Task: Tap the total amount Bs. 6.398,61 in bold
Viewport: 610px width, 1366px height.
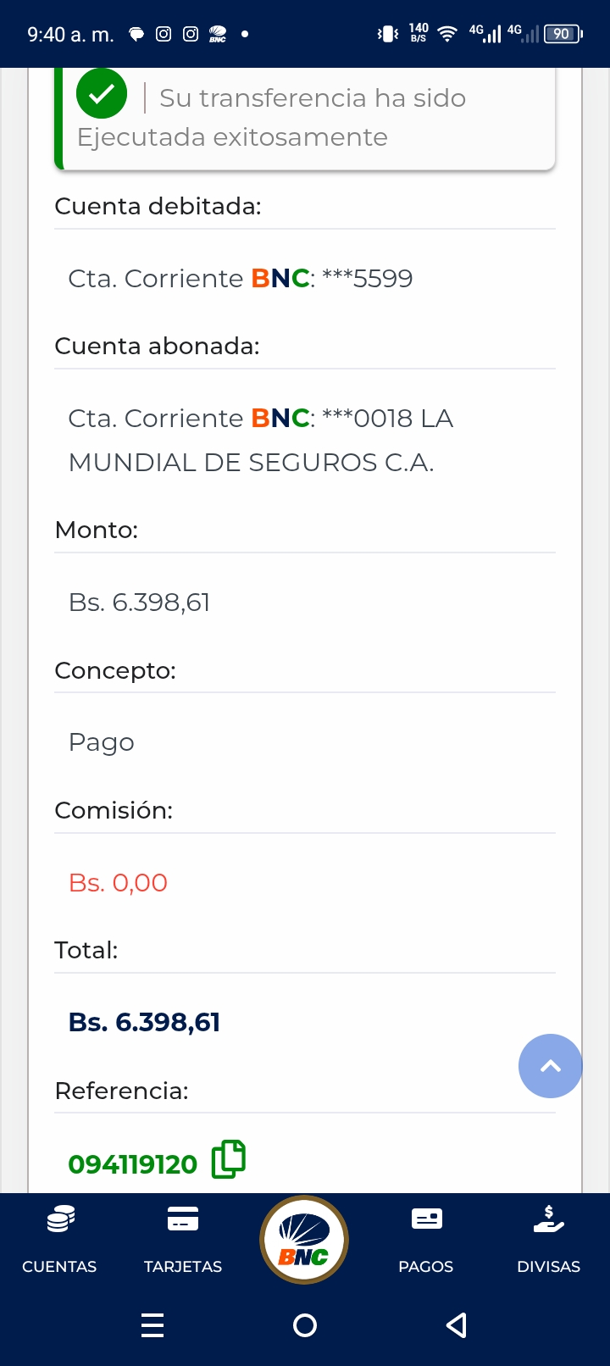Action: pyautogui.click(x=144, y=1022)
